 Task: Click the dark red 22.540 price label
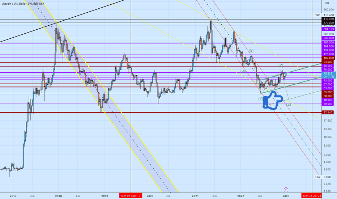(x=328, y=112)
